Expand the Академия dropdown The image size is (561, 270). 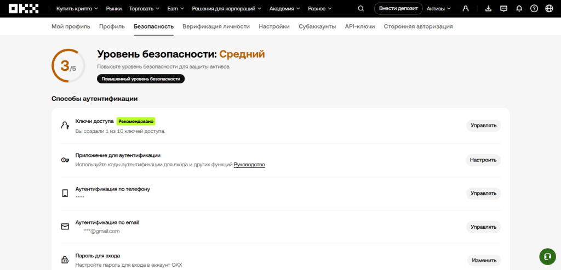click(284, 9)
